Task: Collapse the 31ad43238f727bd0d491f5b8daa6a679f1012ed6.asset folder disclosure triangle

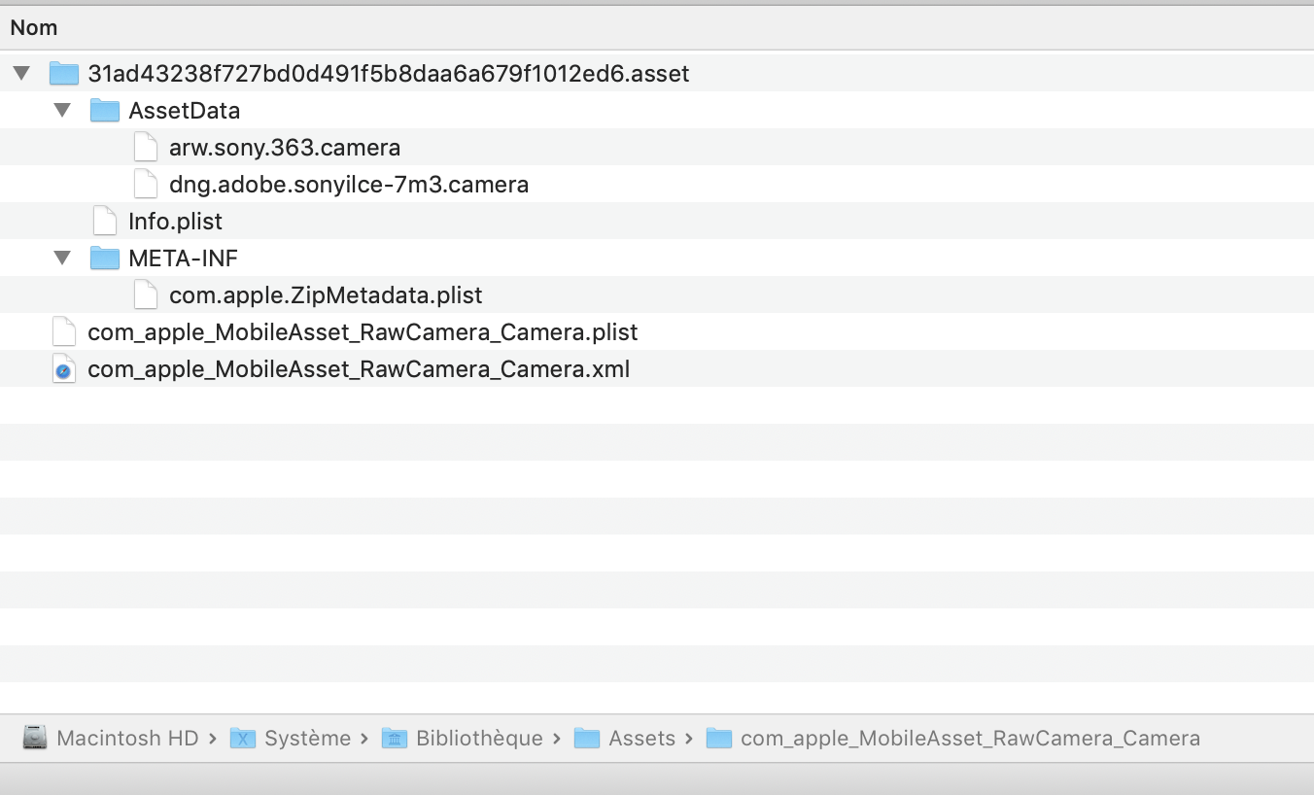Action: pos(22,74)
